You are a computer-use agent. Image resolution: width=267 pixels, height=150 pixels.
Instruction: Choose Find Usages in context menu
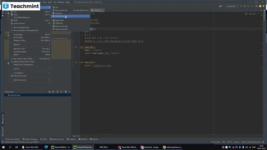click(x=30, y=35)
